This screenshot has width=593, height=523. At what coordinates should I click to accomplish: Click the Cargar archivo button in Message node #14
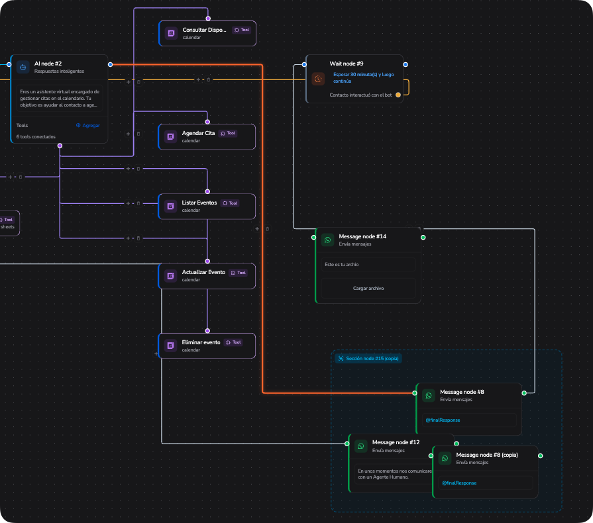(x=368, y=289)
